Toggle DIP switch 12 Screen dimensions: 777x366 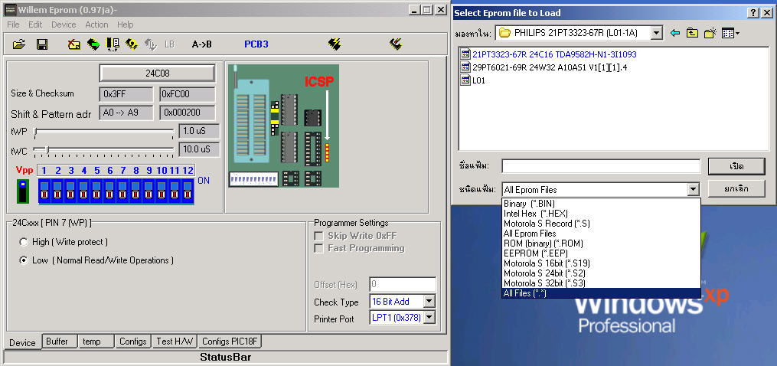point(188,191)
